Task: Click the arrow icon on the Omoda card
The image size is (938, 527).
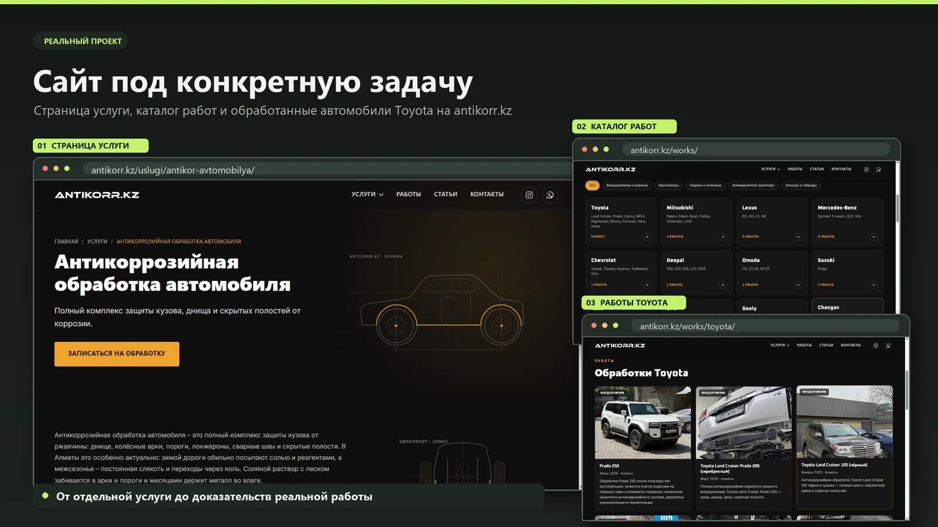Action: point(798,285)
